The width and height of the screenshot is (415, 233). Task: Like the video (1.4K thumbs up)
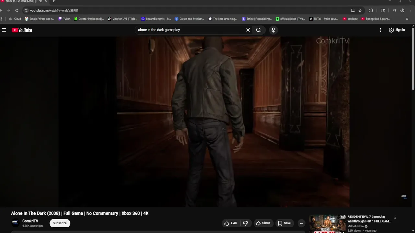231,223
